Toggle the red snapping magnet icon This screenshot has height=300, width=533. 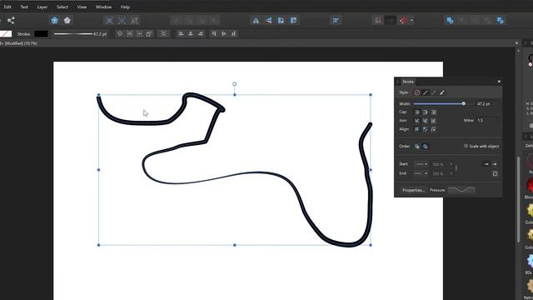pos(403,20)
